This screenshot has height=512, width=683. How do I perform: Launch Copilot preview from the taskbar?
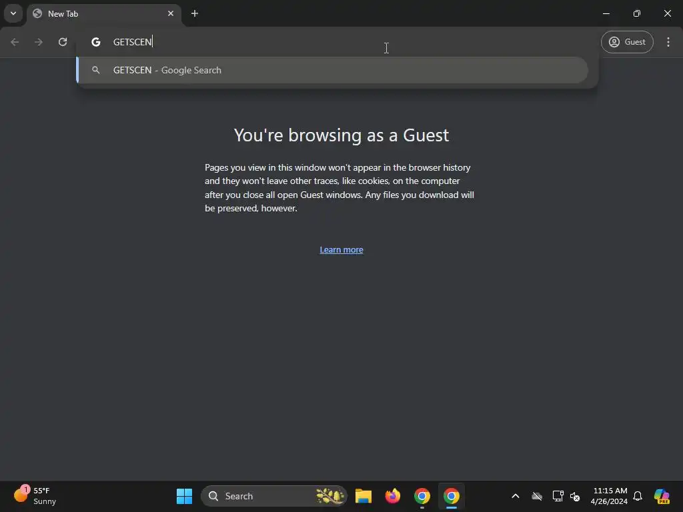[662, 496]
